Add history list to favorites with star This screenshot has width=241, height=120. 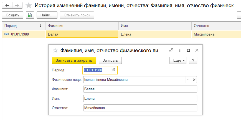29,6
